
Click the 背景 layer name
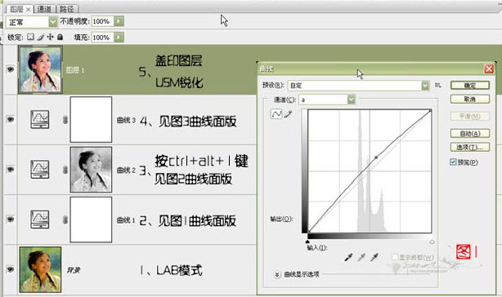click(73, 270)
